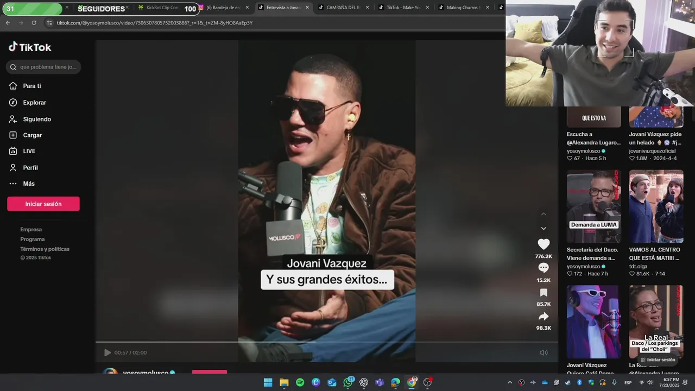Open site info icon in address bar
Screen dimensions: 695x391
(x=49, y=23)
